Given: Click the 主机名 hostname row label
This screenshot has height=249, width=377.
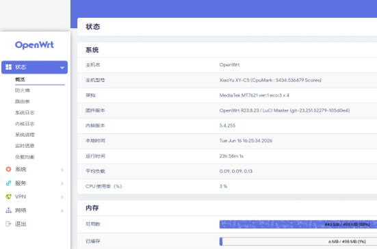Looking at the screenshot, I should pyautogui.click(x=93, y=65).
